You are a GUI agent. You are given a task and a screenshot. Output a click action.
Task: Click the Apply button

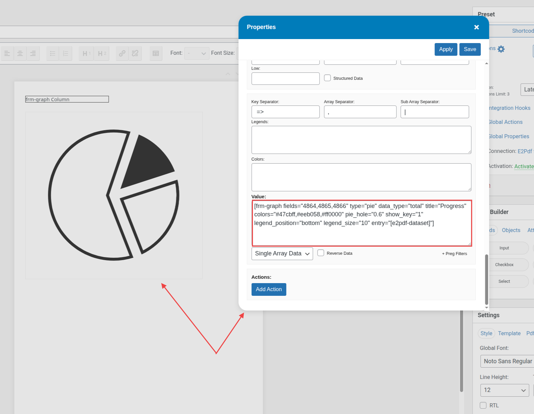446,49
